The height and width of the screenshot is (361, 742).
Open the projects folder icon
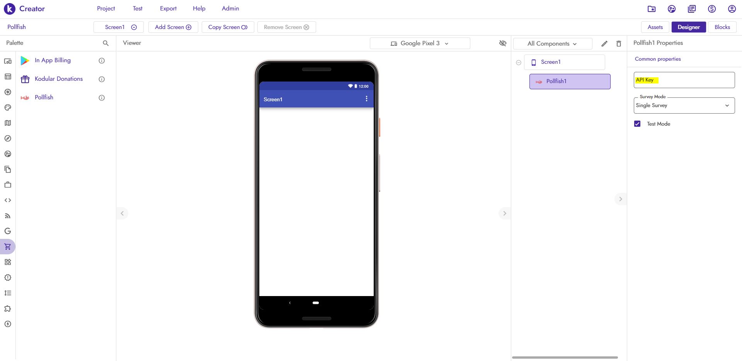point(652,9)
